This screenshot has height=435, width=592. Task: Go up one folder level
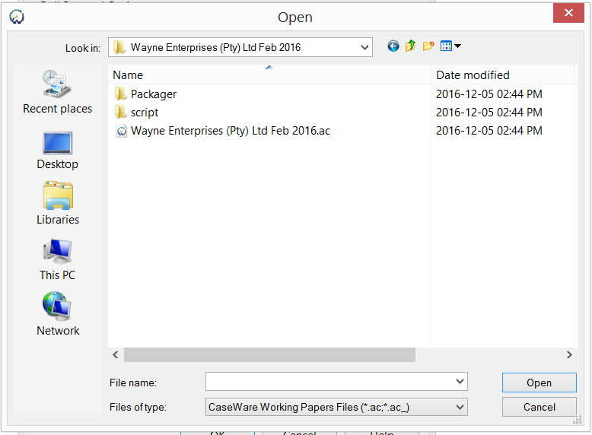coord(410,46)
